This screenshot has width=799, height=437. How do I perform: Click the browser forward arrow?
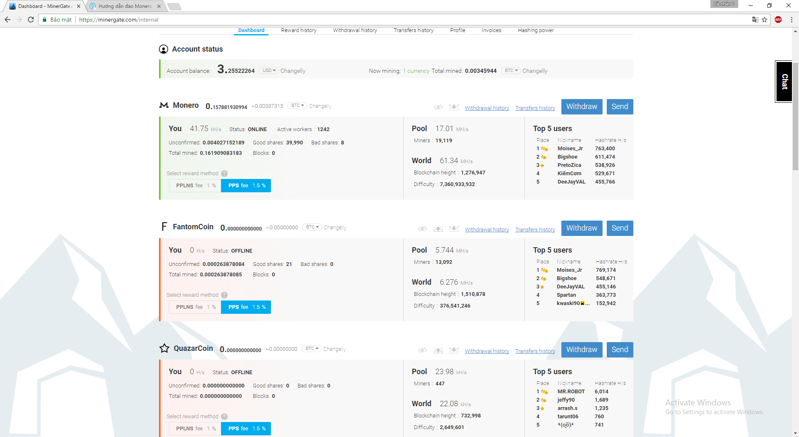tap(19, 20)
